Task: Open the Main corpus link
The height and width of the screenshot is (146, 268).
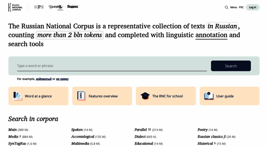Action: [x=12, y=130]
